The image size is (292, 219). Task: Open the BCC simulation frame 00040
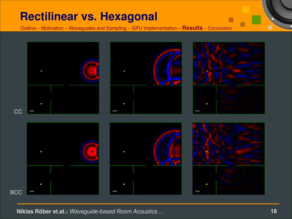pos(63,159)
